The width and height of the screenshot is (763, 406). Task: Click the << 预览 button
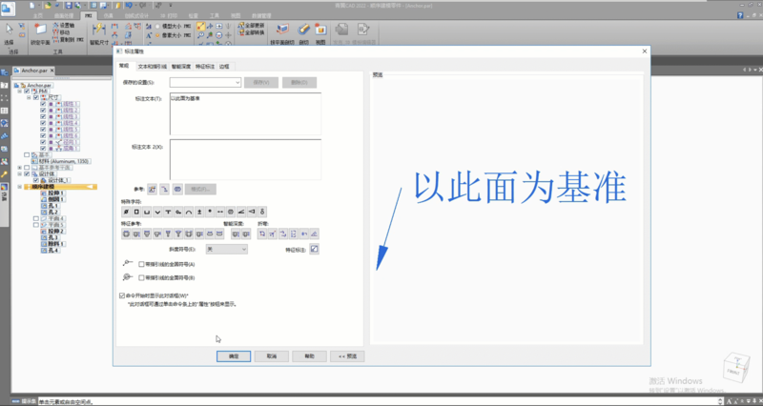pos(347,355)
